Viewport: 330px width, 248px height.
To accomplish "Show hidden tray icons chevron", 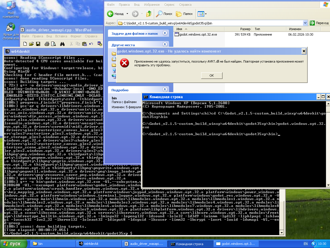I will [x=314, y=244].
